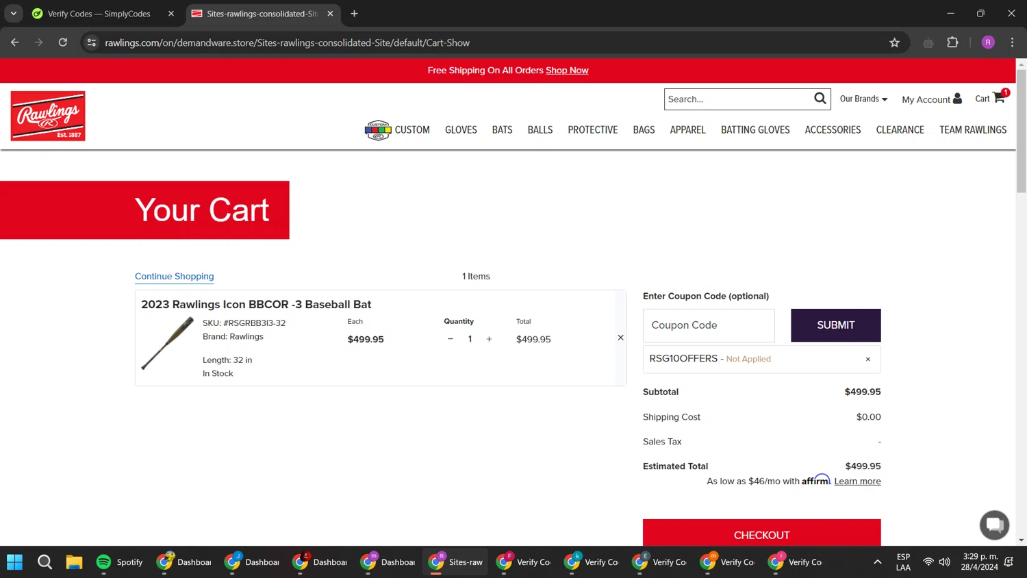The image size is (1027, 578).
Task: Open CLEARANCE menu
Action: 900,129
